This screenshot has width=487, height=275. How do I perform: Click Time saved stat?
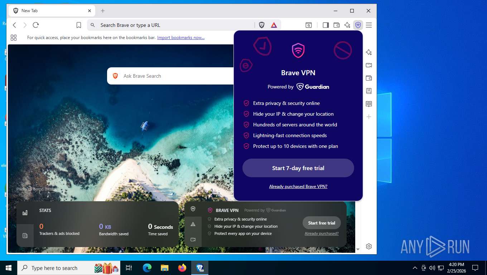pyautogui.click(x=160, y=230)
